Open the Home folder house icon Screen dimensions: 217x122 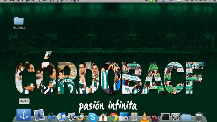pyautogui.click(x=103, y=117)
